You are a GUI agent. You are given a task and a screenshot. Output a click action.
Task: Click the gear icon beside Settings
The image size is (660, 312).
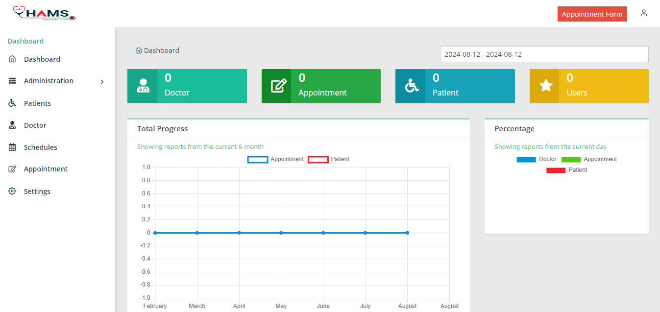pyautogui.click(x=13, y=191)
